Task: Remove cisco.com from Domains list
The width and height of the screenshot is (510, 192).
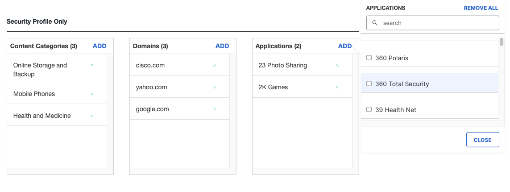Action: tap(214, 65)
